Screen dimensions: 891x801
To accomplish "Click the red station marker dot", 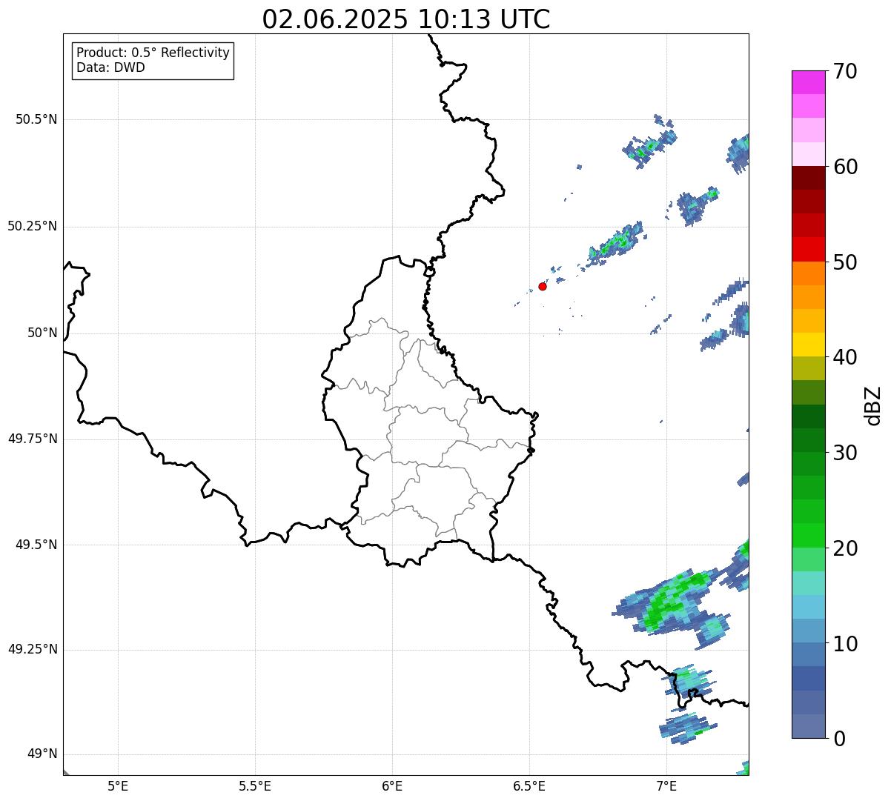I will click(543, 286).
